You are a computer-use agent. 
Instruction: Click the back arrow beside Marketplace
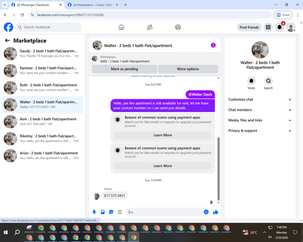(7, 41)
